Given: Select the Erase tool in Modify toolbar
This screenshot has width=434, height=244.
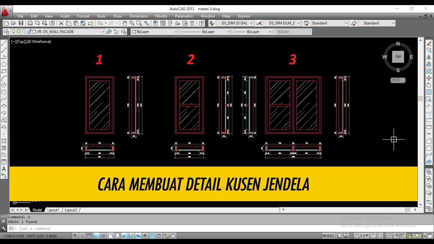Looking at the screenshot, I should click(x=429, y=43).
